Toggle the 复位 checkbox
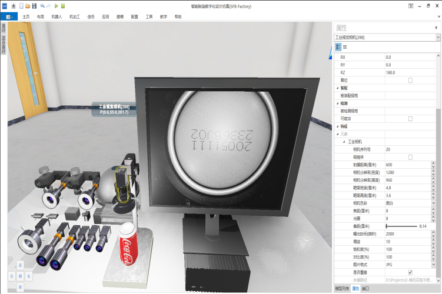The width and height of the screenshot is (442, 294). tap(410, 80)
